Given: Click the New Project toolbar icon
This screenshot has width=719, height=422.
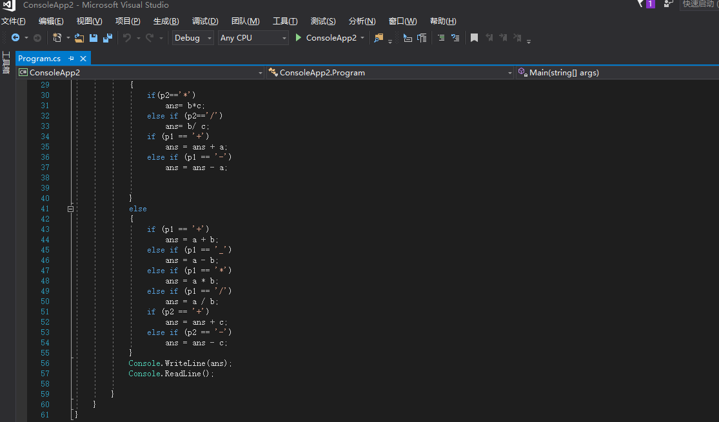Looking at the screenshot, I should coord(57,38).
